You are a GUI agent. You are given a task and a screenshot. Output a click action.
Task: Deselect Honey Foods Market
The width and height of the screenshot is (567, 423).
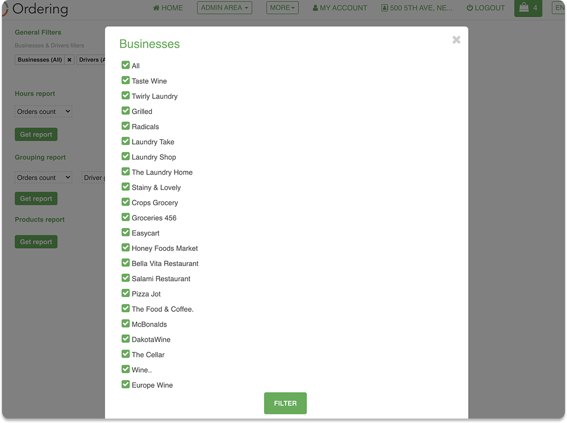[125, 247]
